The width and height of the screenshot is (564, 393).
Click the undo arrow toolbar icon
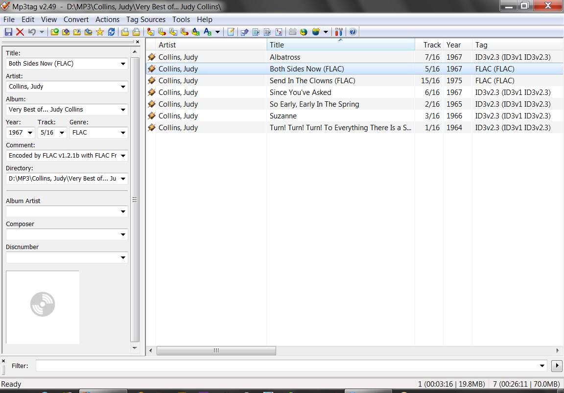(32, 32)
